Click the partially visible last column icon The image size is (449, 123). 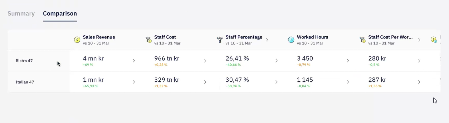434,40
